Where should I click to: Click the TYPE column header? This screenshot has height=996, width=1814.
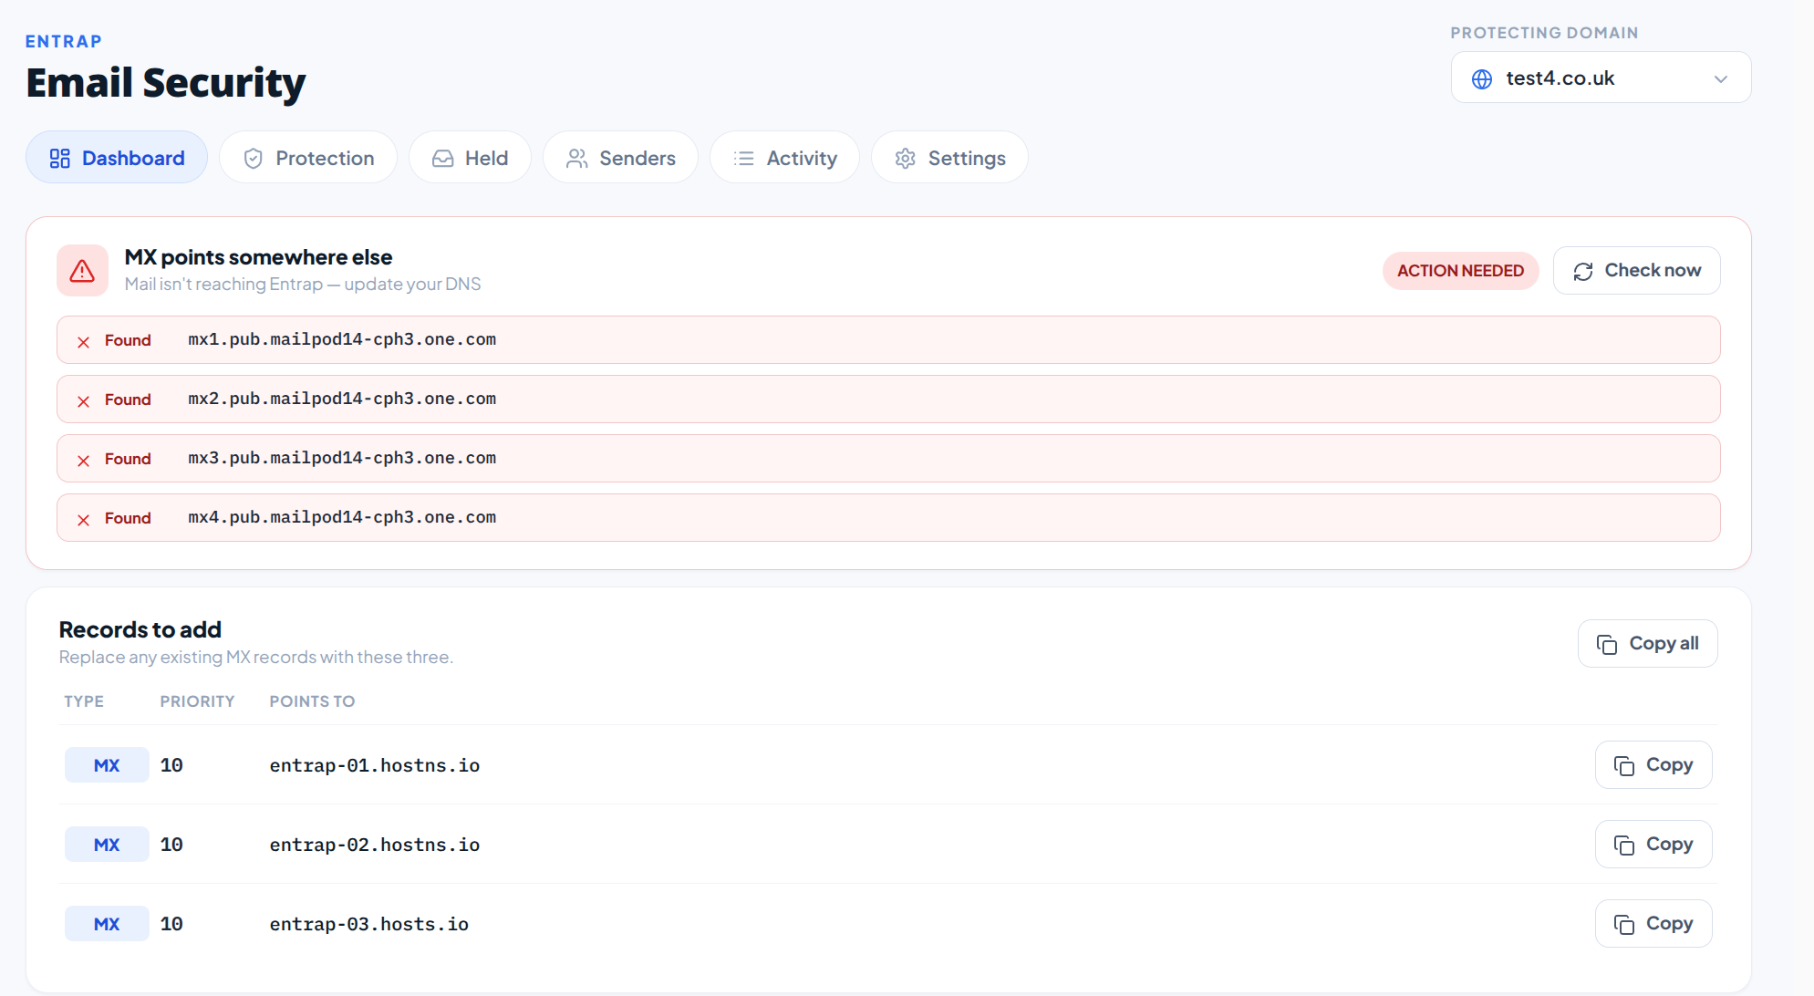[x=84, y=701]
